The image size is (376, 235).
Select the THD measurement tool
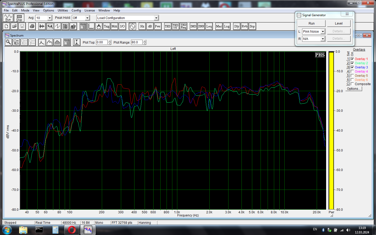[x=167, y=26]
